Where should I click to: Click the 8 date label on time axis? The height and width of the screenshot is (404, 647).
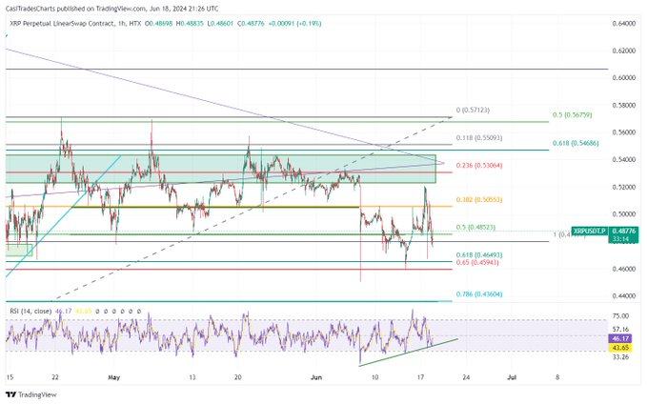[x=557, y=377]
